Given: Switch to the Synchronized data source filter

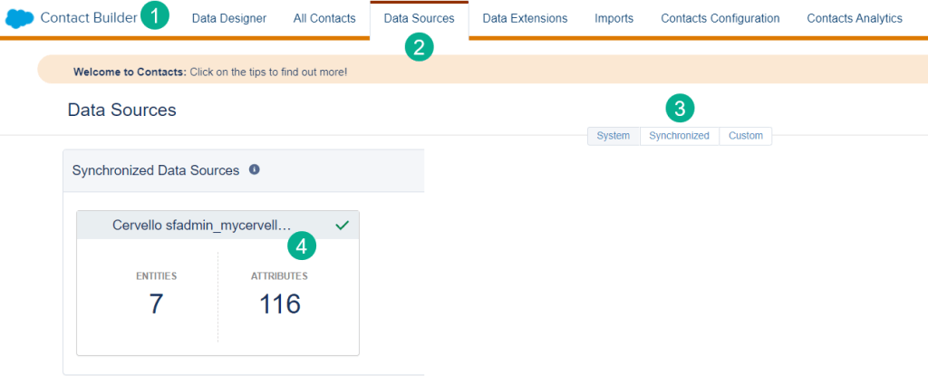Looking at the screenshot, I should [x=679, y=136].
